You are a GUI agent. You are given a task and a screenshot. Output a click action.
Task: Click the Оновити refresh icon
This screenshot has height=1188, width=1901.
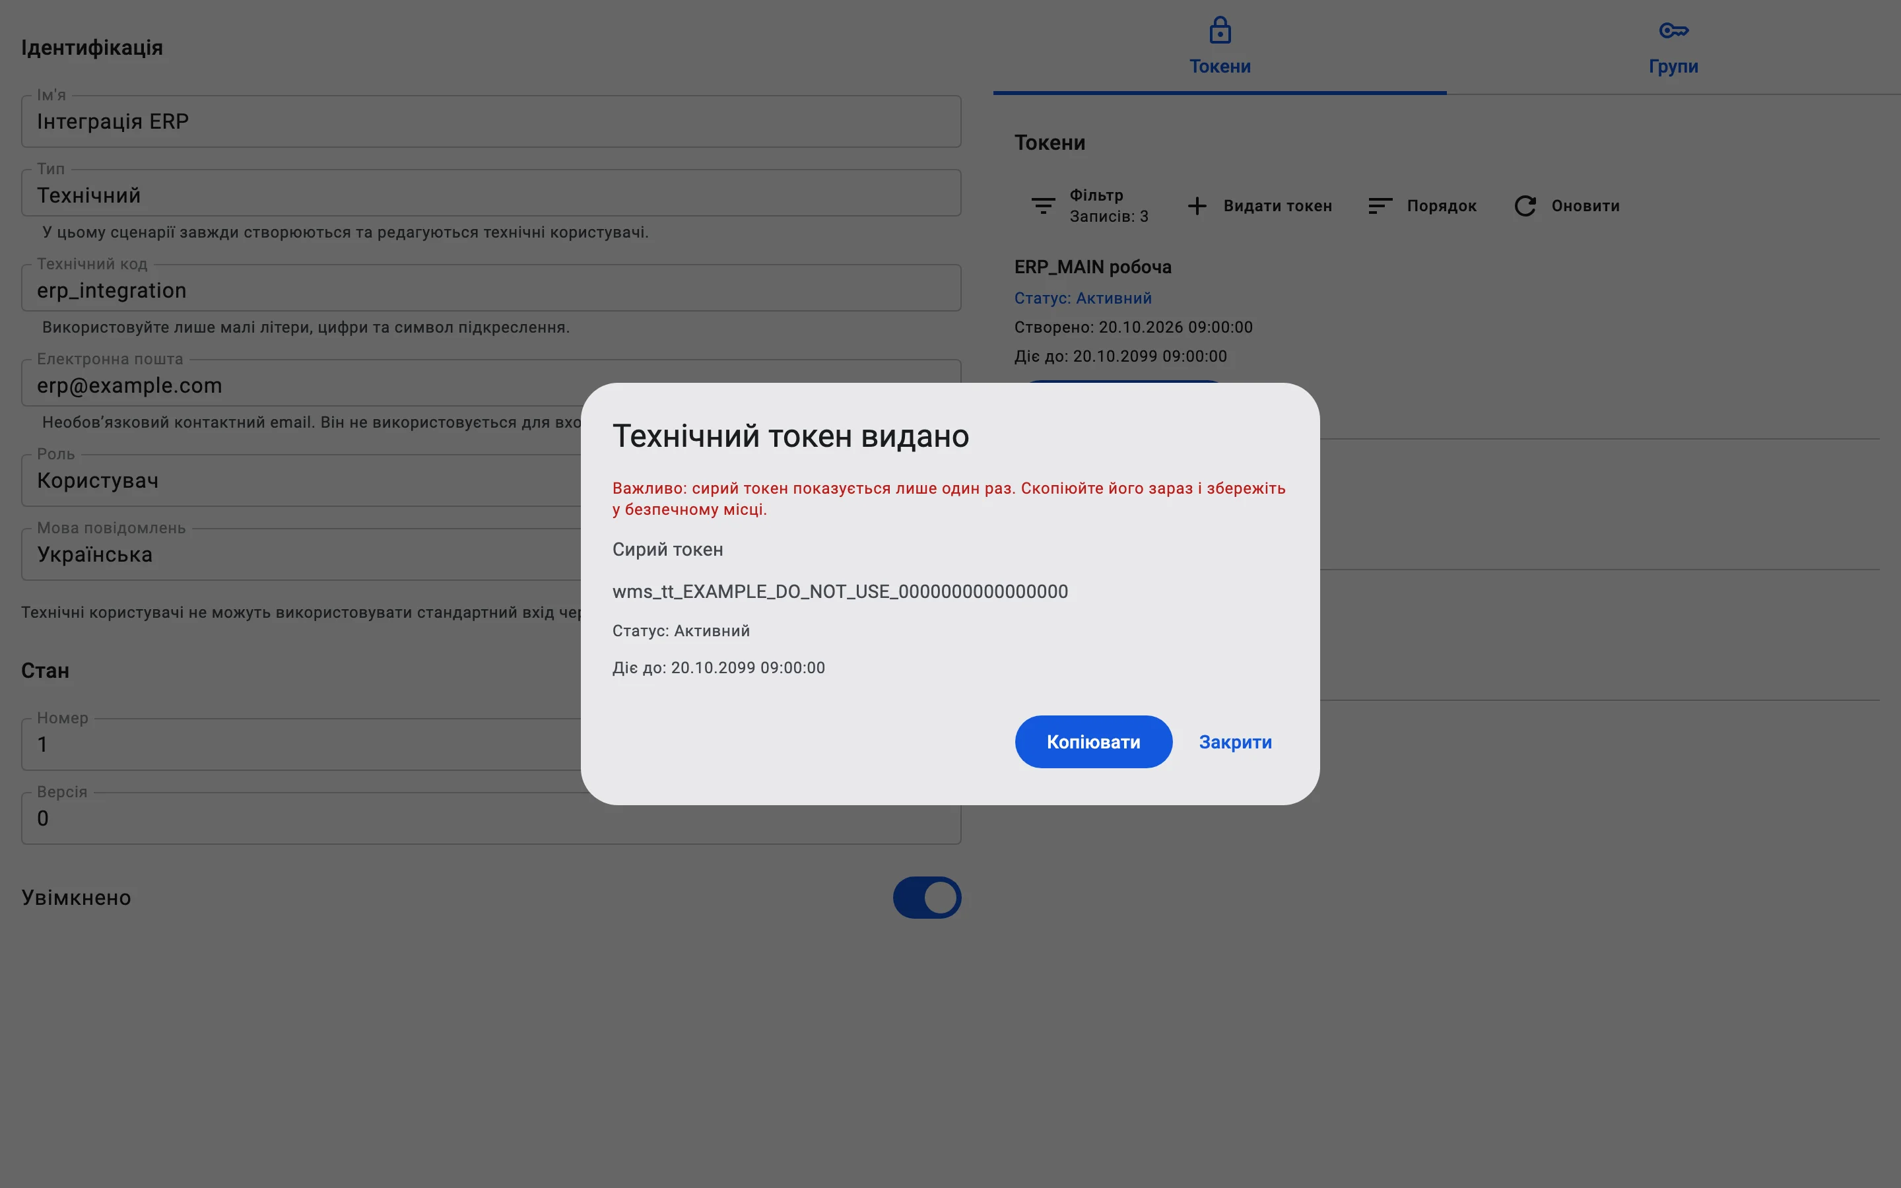[1525, 206]
